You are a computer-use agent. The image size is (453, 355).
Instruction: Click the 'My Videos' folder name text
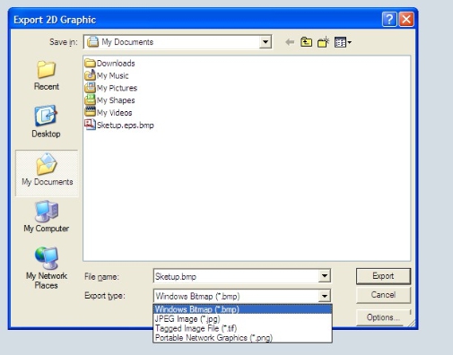pyautogui.click(x=115, y=113)
